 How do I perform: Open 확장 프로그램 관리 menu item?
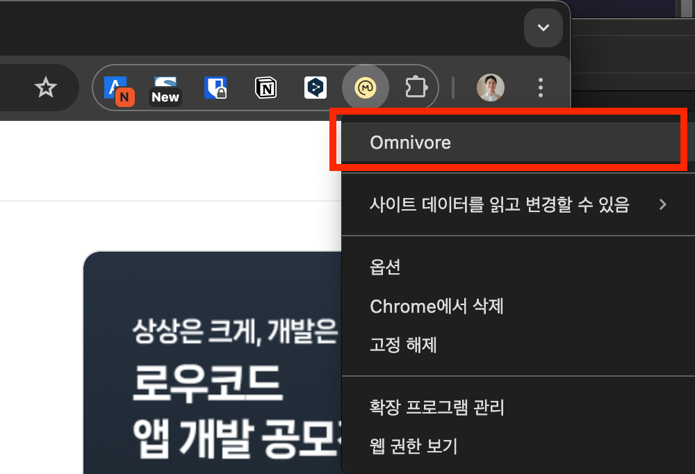518,407
